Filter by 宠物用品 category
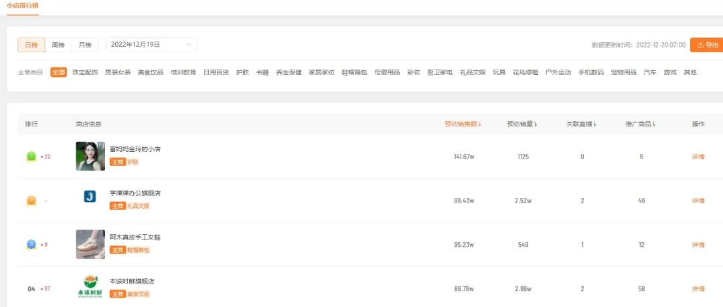This screenshot has height=307, width=723. click(623, 72)
